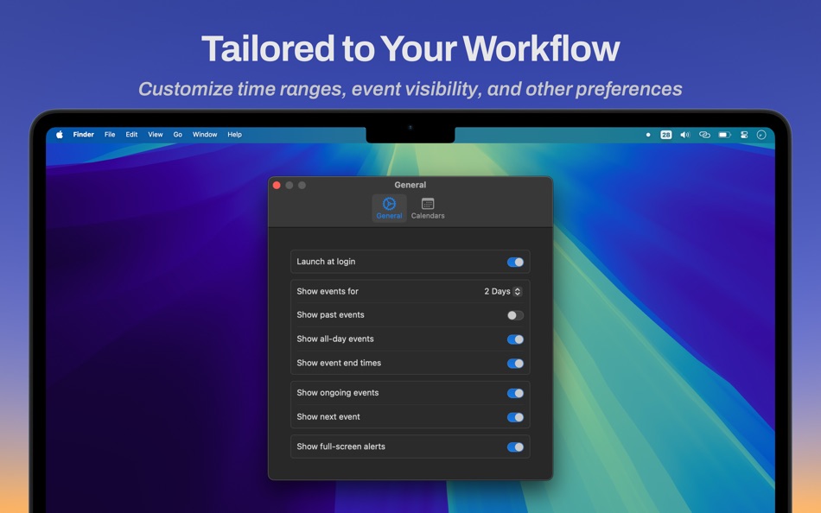The image size is (821, 513).
Task: Open the Apple menu
Action: click(58, 135)
